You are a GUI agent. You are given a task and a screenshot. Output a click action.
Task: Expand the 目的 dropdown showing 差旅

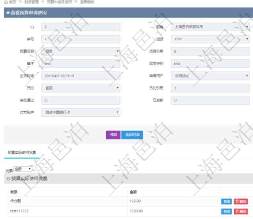81,88
